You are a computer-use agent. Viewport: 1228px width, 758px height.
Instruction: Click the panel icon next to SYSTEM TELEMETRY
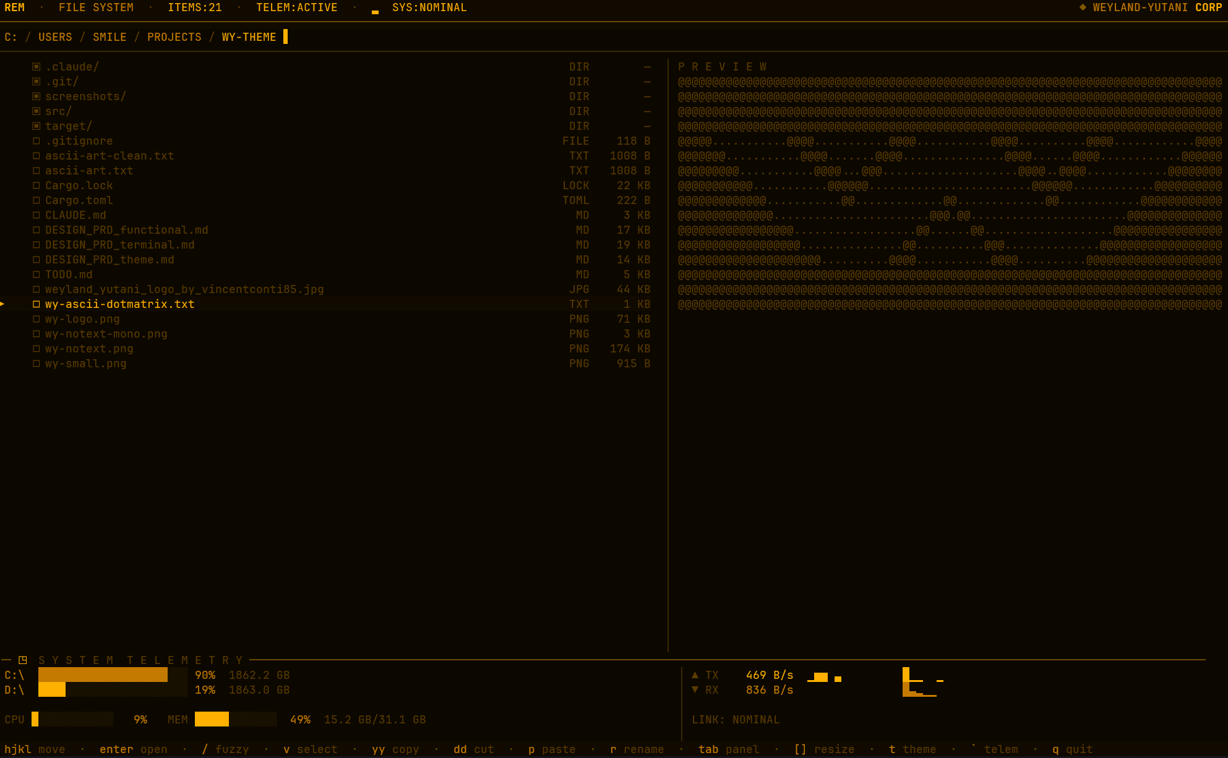[x=24, y=660]
